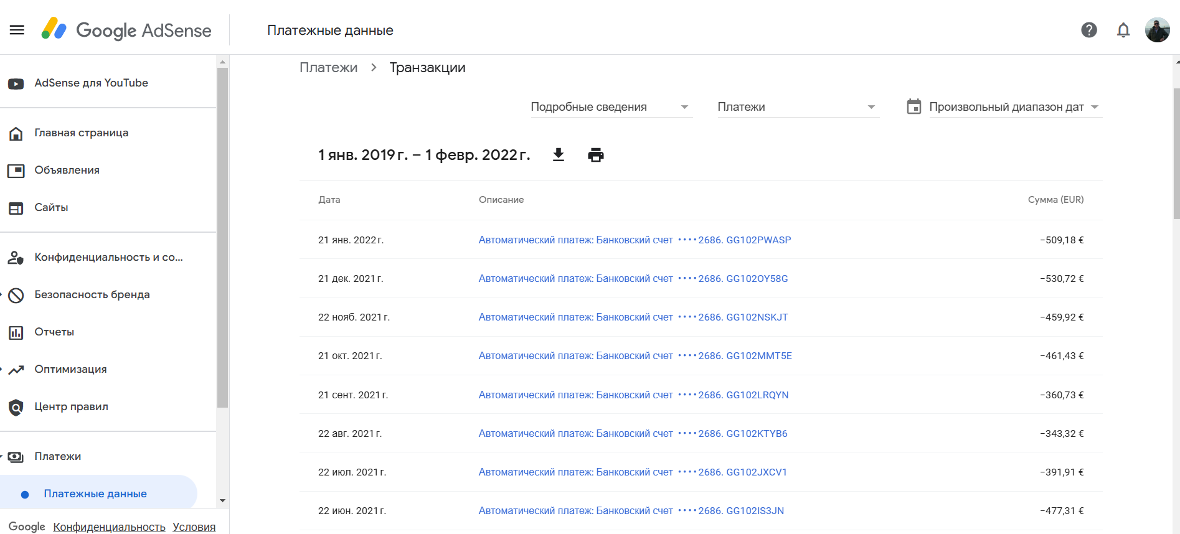1180x534 pixels.
Task: Select Платежные данные sidebar item
Action: point(95,494)
